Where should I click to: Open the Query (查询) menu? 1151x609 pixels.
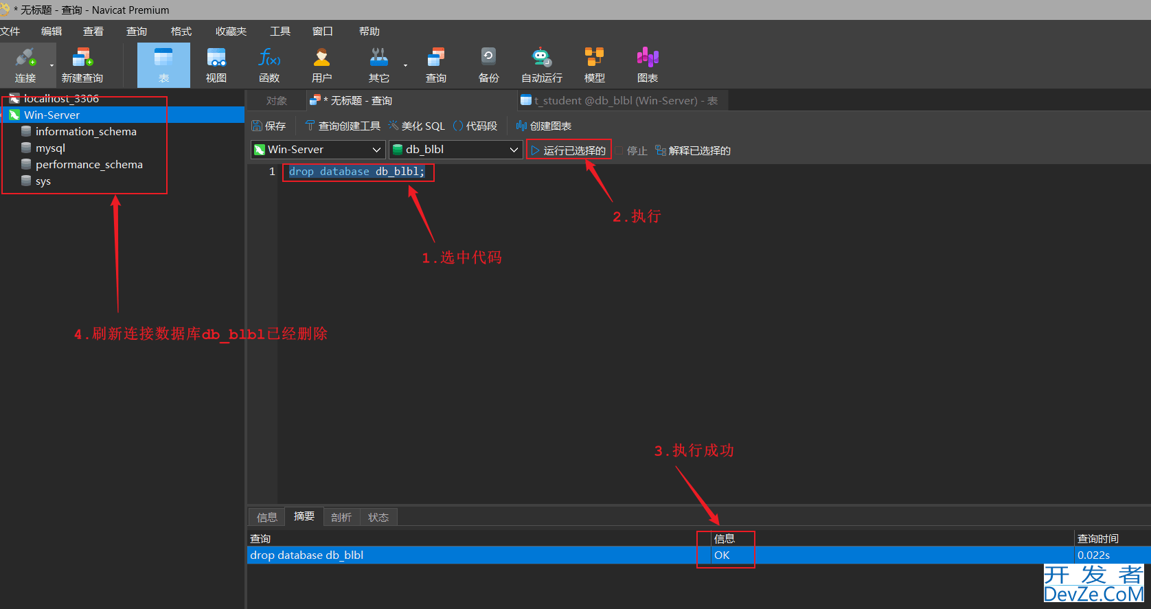click(137, 31)
